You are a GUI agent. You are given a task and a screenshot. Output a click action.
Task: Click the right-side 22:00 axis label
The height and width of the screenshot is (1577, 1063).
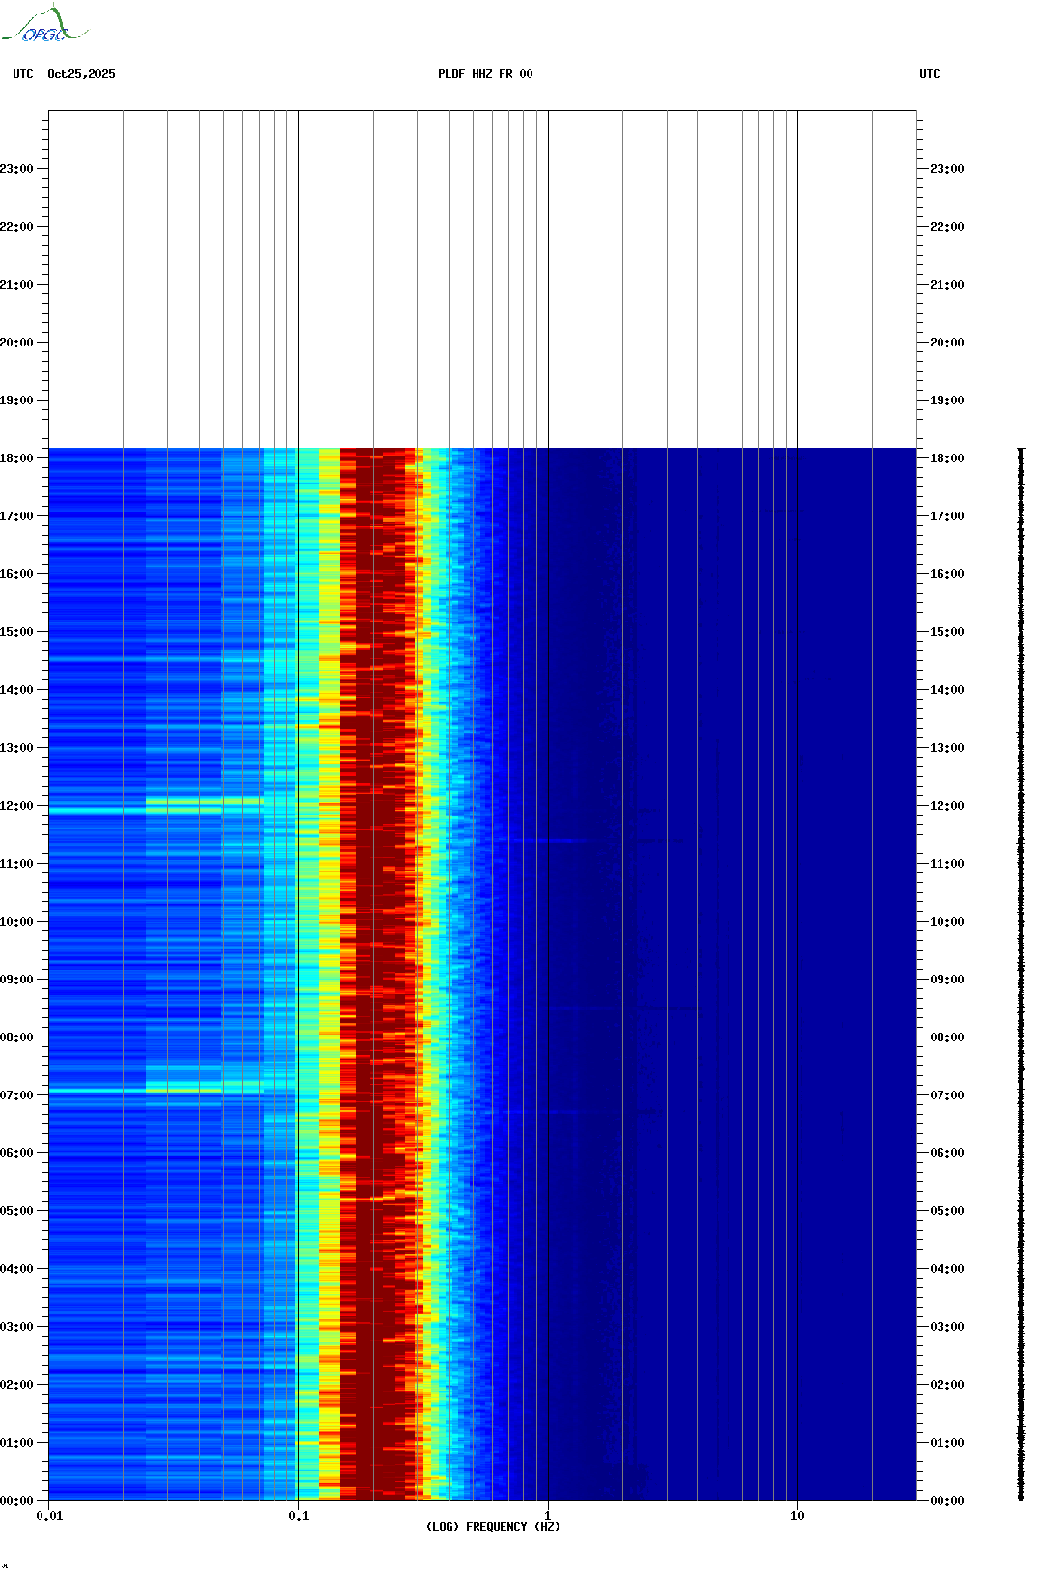[x=947, y=227]
